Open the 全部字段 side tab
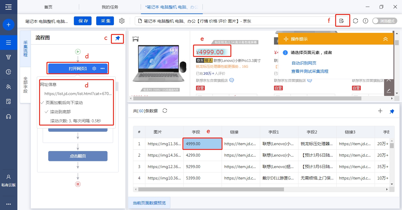This screenshot has height=210, width=402. [x=25, y=85]
